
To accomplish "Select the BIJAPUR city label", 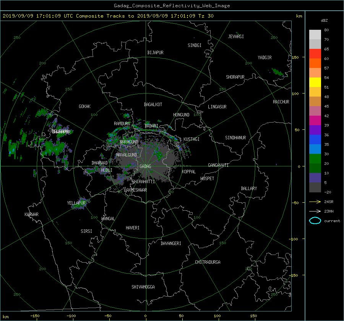I will click(x=155, y=53).
